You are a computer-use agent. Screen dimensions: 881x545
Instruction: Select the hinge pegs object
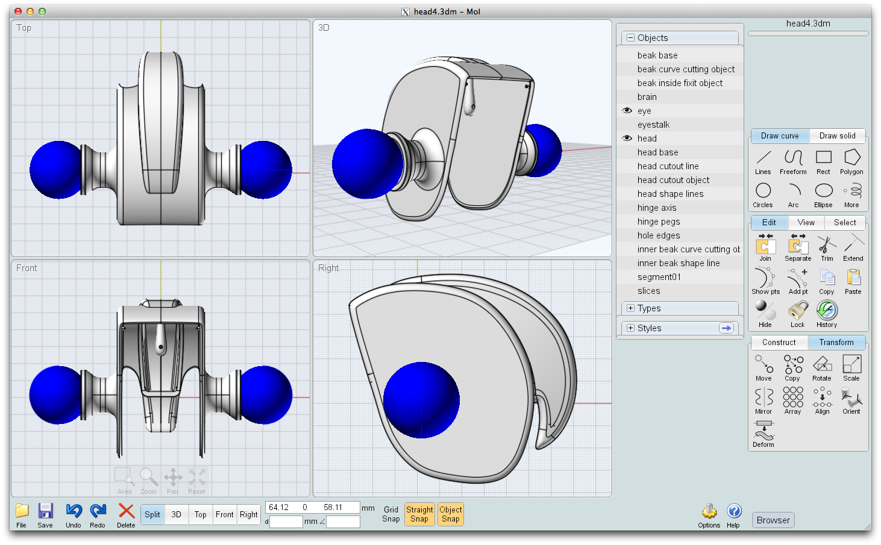click(x=659, y=221)
